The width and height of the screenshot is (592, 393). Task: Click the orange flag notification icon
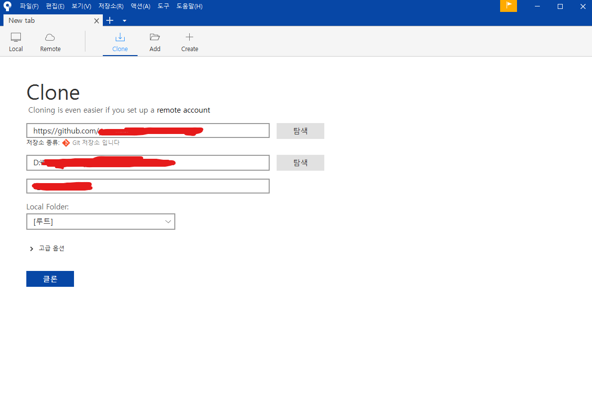[509, 5]
